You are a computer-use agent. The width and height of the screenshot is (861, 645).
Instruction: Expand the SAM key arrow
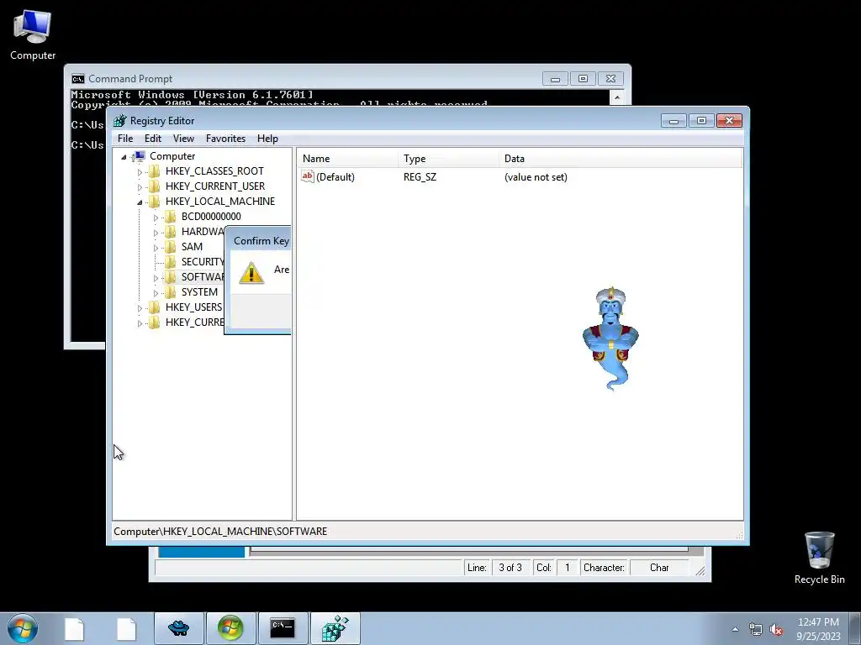[x=156, y=248]
